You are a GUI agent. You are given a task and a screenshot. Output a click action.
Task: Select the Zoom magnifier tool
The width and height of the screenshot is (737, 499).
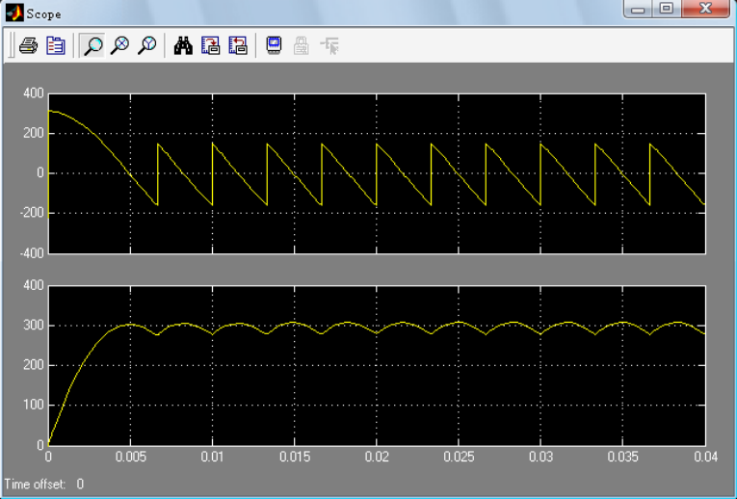[92, 45]
